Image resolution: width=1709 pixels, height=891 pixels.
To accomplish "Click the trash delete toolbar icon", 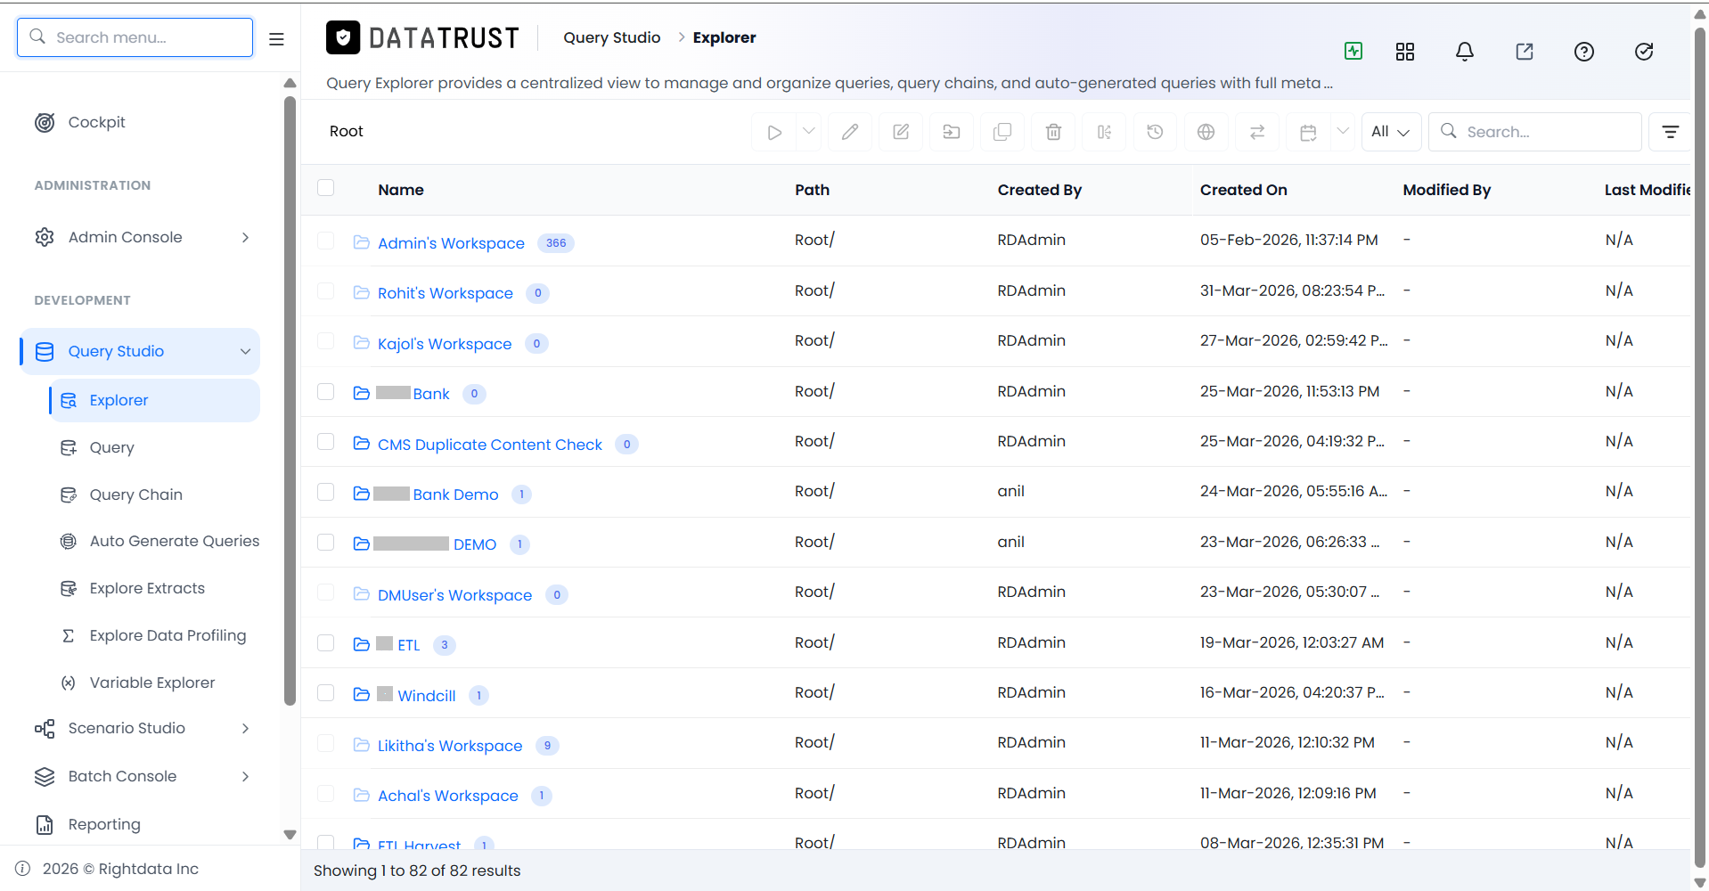I will (x=1053, y=132).
